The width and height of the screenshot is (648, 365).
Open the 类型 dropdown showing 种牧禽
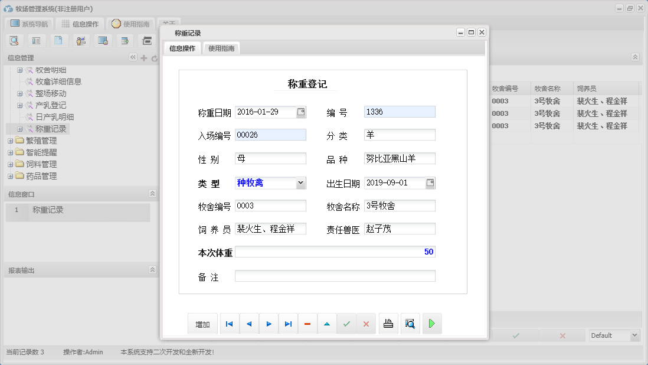click(x=302, y=182)
